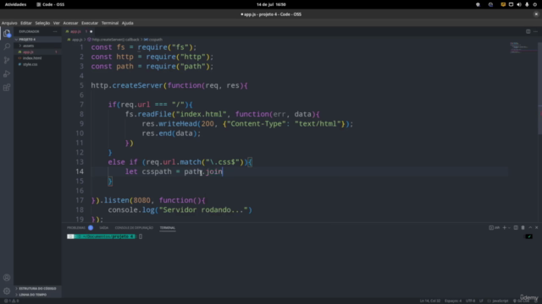The width and height of the screenshot is (542, 304).
Task: Click the volume icon in system tray
Action: point(519,4)
